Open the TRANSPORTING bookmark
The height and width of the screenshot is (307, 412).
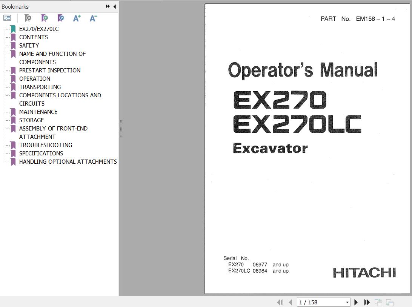point(40,87)
